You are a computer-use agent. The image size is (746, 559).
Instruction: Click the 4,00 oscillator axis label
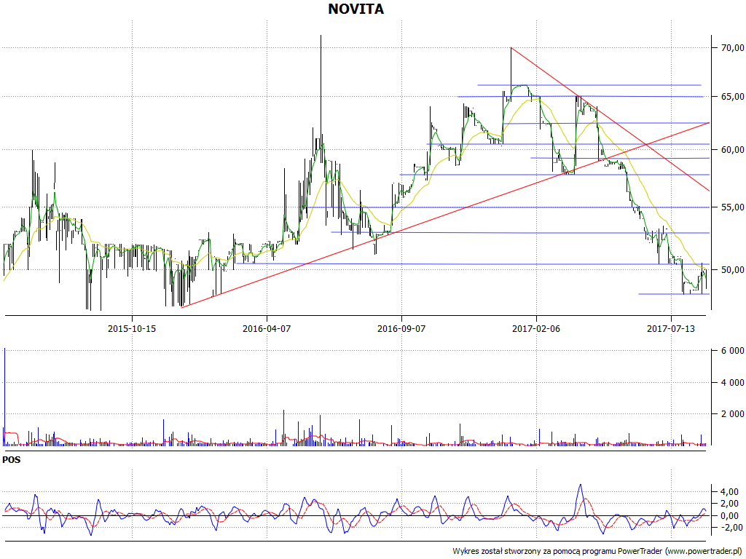pos(728,491)
